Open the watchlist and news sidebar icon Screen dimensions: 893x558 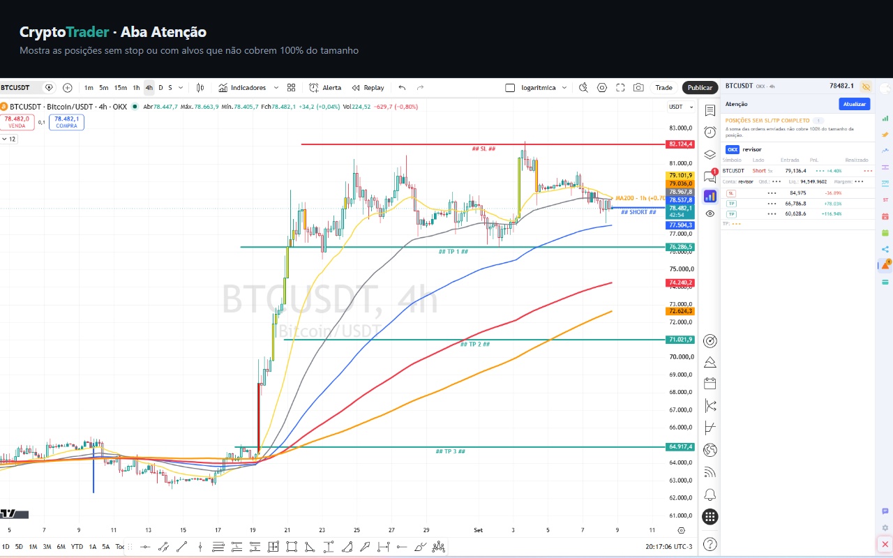click(710, 110)
